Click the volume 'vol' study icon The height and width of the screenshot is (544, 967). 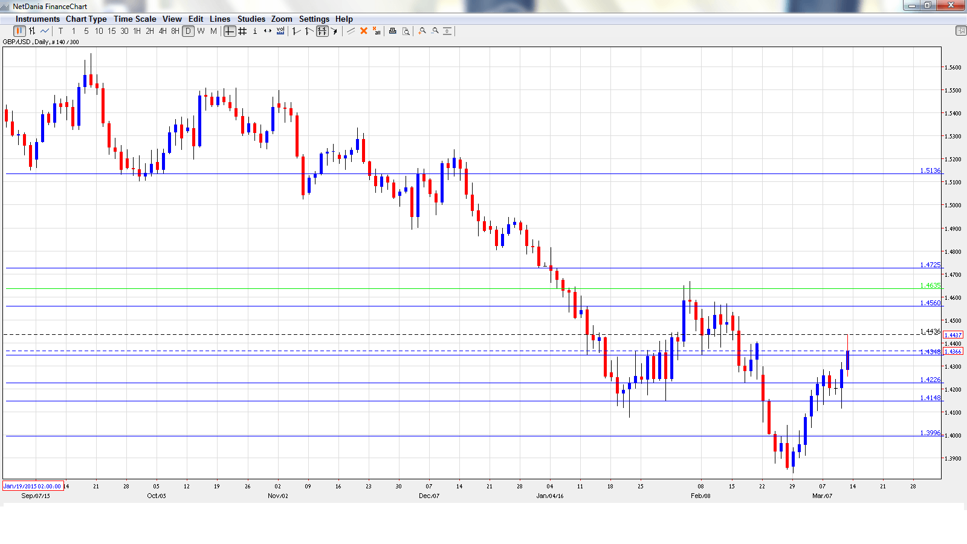click(280, 31)
